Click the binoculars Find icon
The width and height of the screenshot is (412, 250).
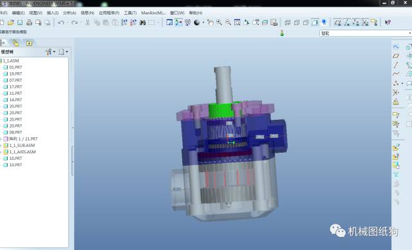[x=142, y=23]
